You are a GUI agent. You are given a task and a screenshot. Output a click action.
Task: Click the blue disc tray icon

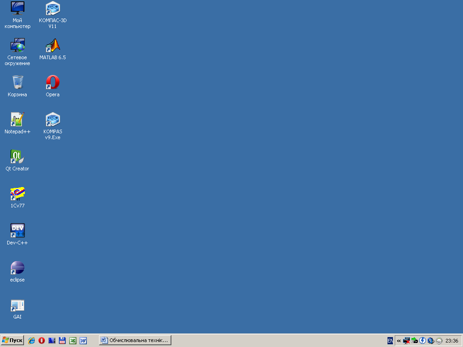click(431, 341)
